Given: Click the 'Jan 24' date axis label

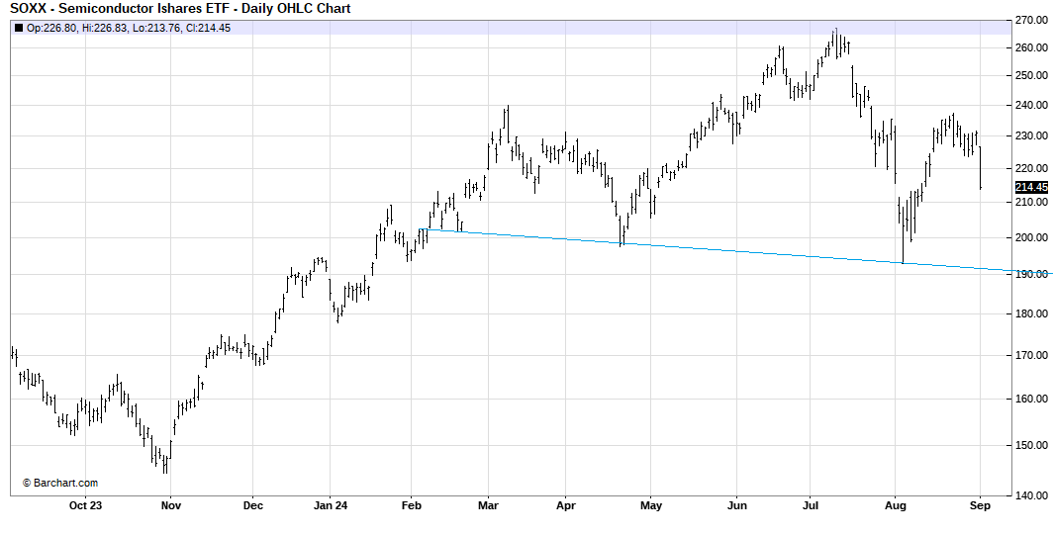Looking at the screenshot, I should [x=331, y=505].
